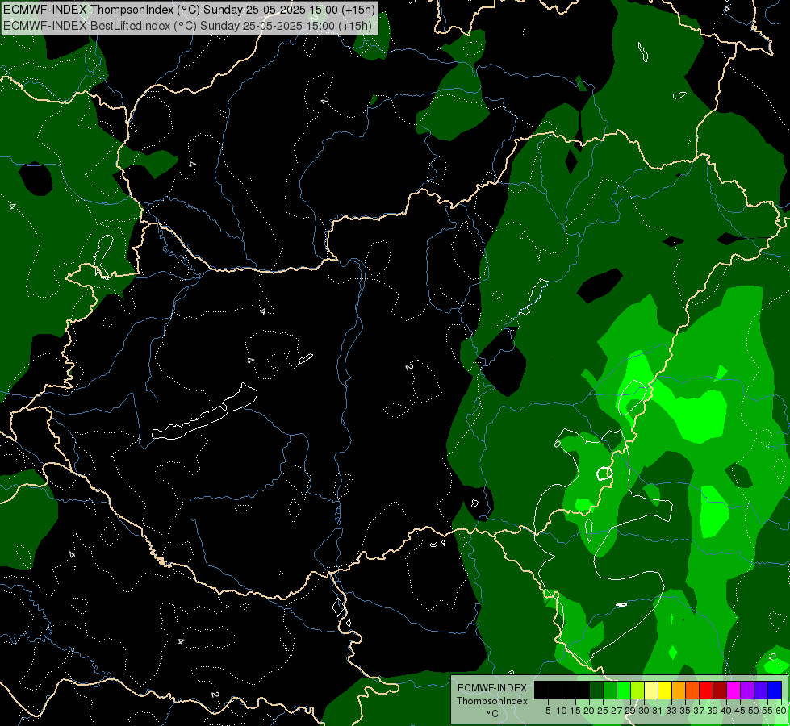
Task: Click the legend tick value "45"
Action: click(x=740, y=711)
